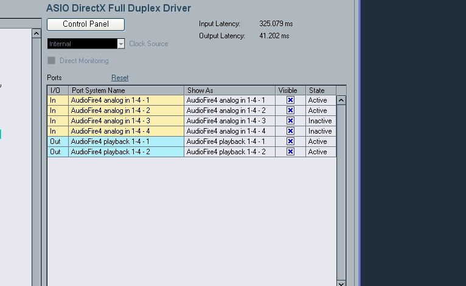The width and height of the screenshot is (466, 286).
Task: Select Show As cell analog in 1-4 - 3
Action: pos(230,121)
